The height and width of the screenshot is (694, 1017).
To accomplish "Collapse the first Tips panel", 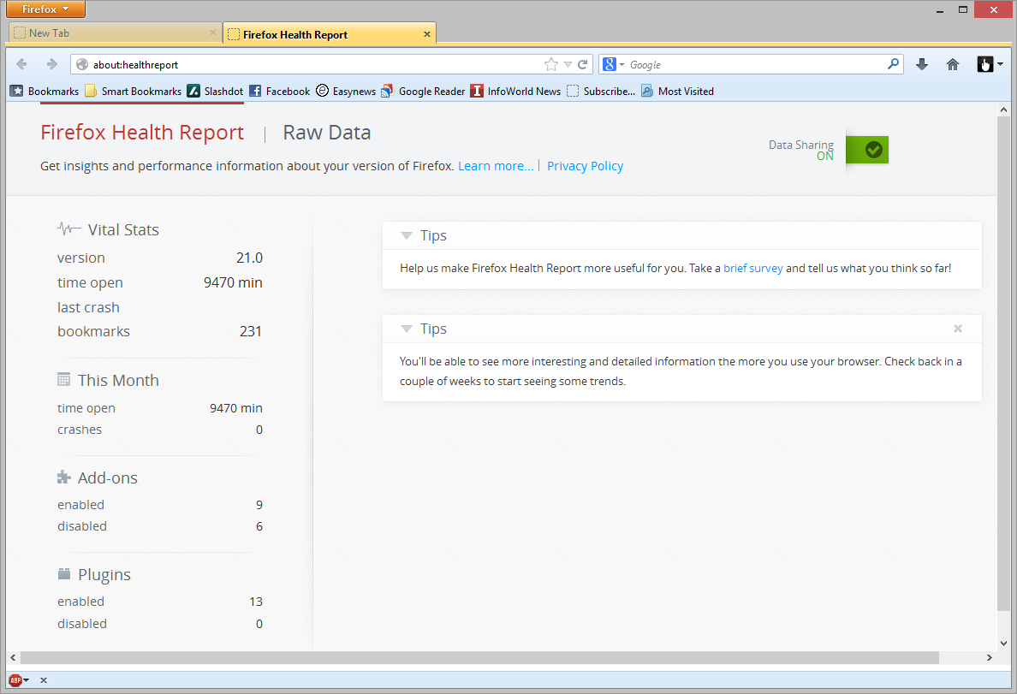I will 407,235.
